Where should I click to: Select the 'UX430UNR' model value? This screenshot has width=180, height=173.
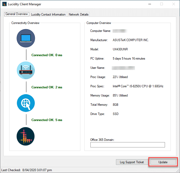[120, 49]
